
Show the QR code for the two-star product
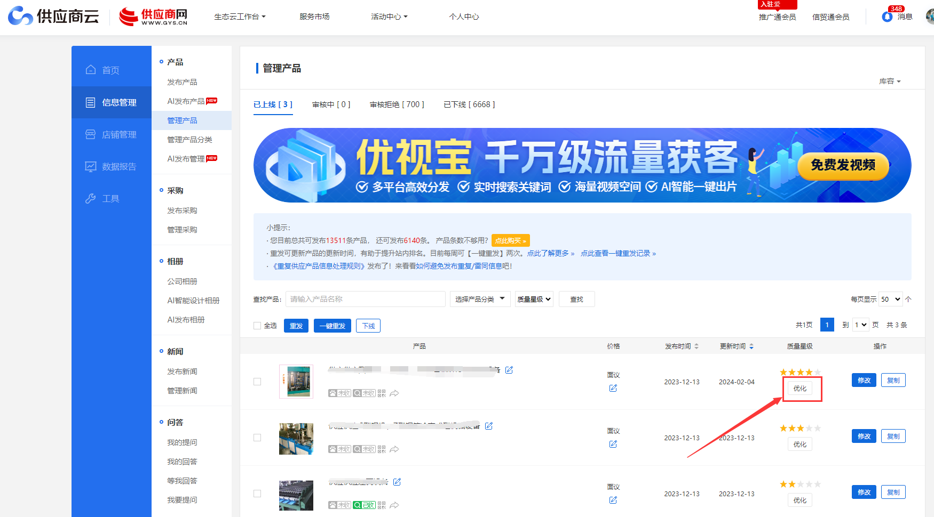click(382, 505)
